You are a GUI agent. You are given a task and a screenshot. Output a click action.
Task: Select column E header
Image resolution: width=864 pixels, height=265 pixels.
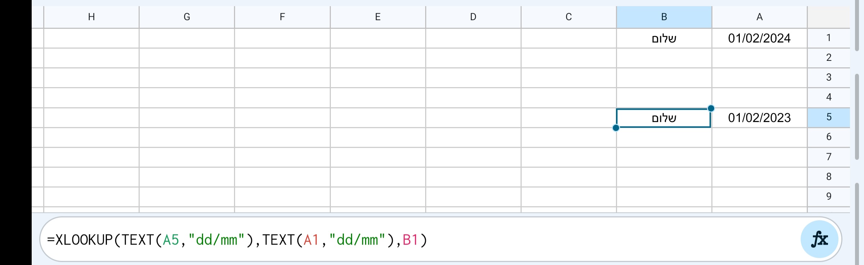pos(378,17)
